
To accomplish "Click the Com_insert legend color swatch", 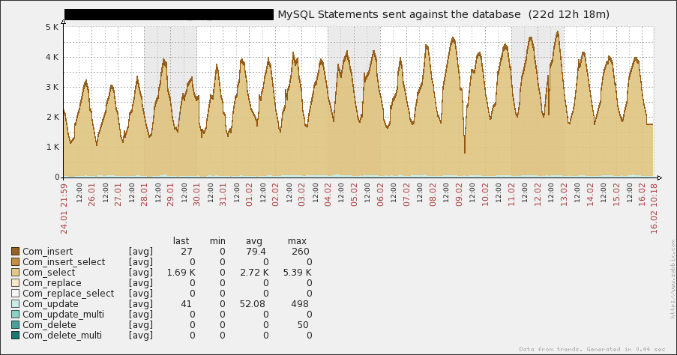I will tap(16, 252).
